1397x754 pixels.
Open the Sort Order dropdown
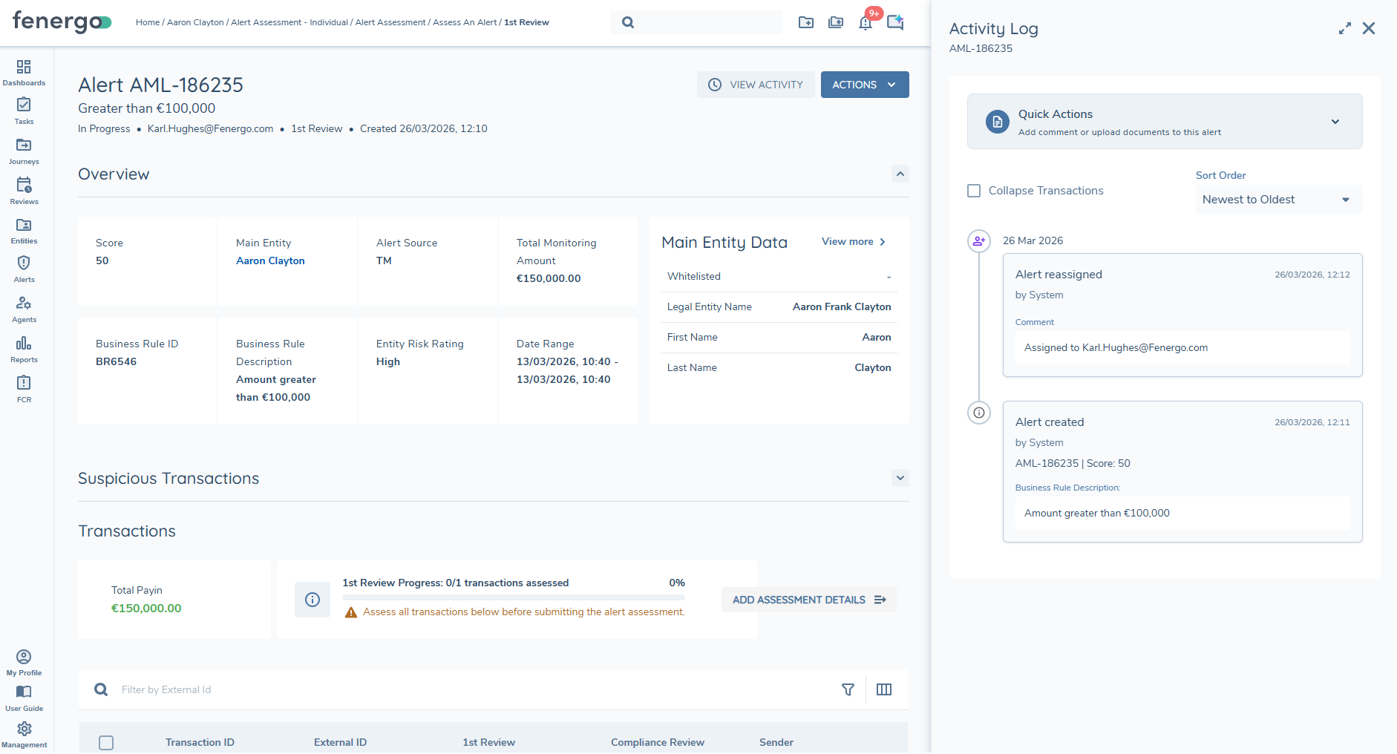tap(1278, 200)
